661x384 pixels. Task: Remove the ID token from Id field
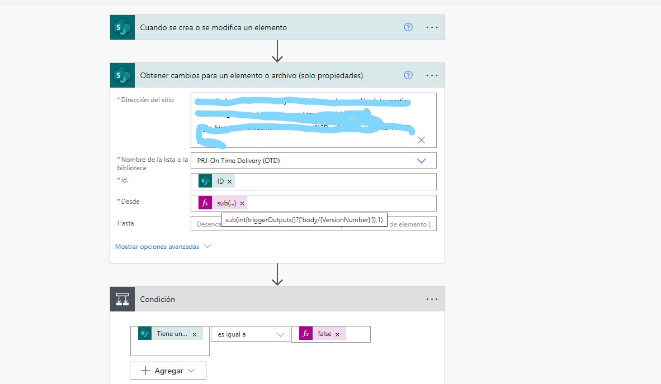(230, 182)
